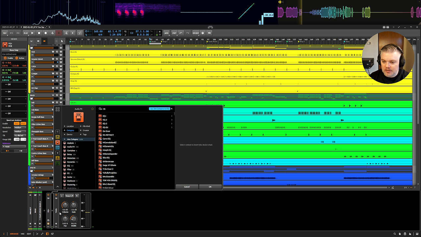The height and width of the screenshot is (237, 421).
Task: Expand the EQ-5 result with its chevron
Action: click(172, 123)
